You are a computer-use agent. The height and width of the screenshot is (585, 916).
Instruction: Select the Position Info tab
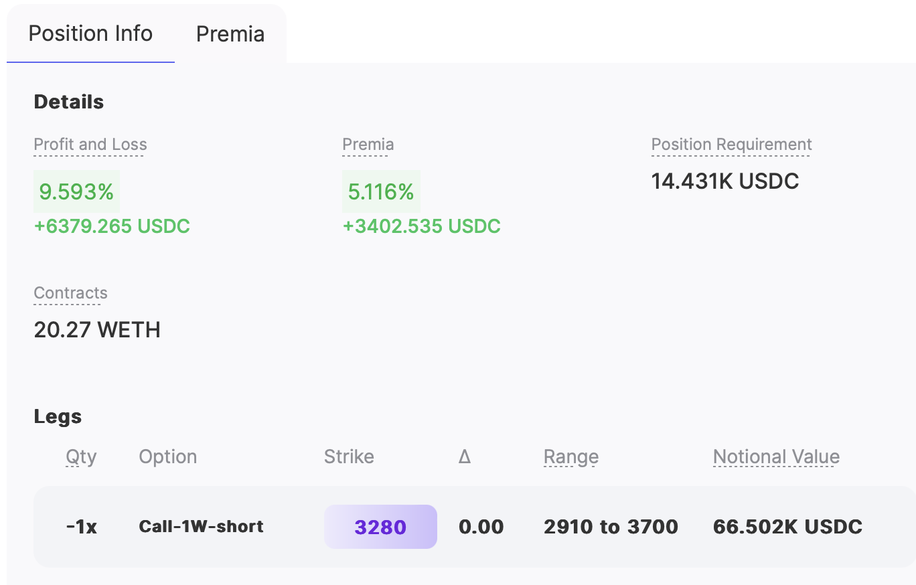(90, 33)
